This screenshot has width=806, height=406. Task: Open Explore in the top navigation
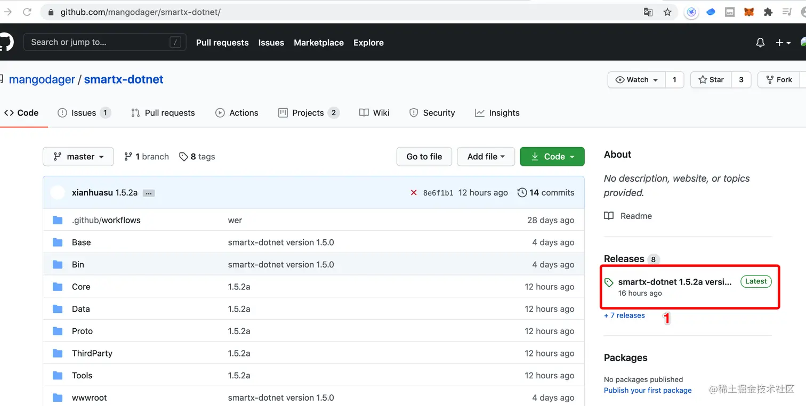pos(368,43)
